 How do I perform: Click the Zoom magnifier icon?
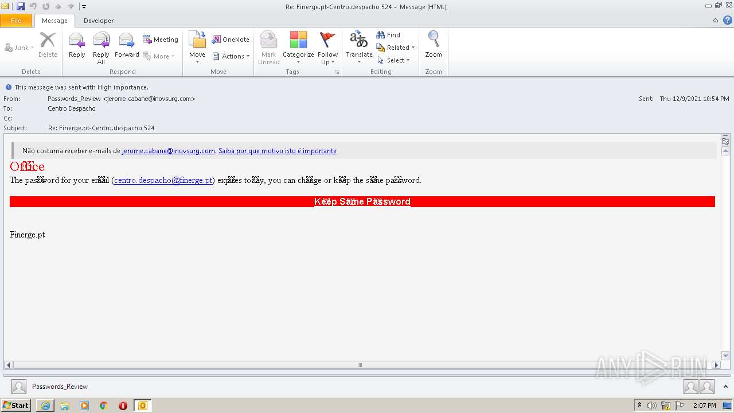[x=434, y=40]
